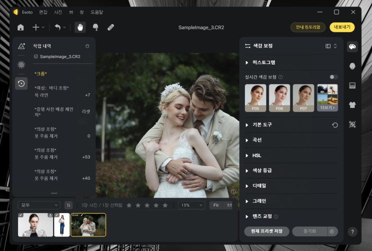This screenshot has height=251, width=372.
Task: Open the portrait face retouch panel icon
Action: tap(352, 66)
